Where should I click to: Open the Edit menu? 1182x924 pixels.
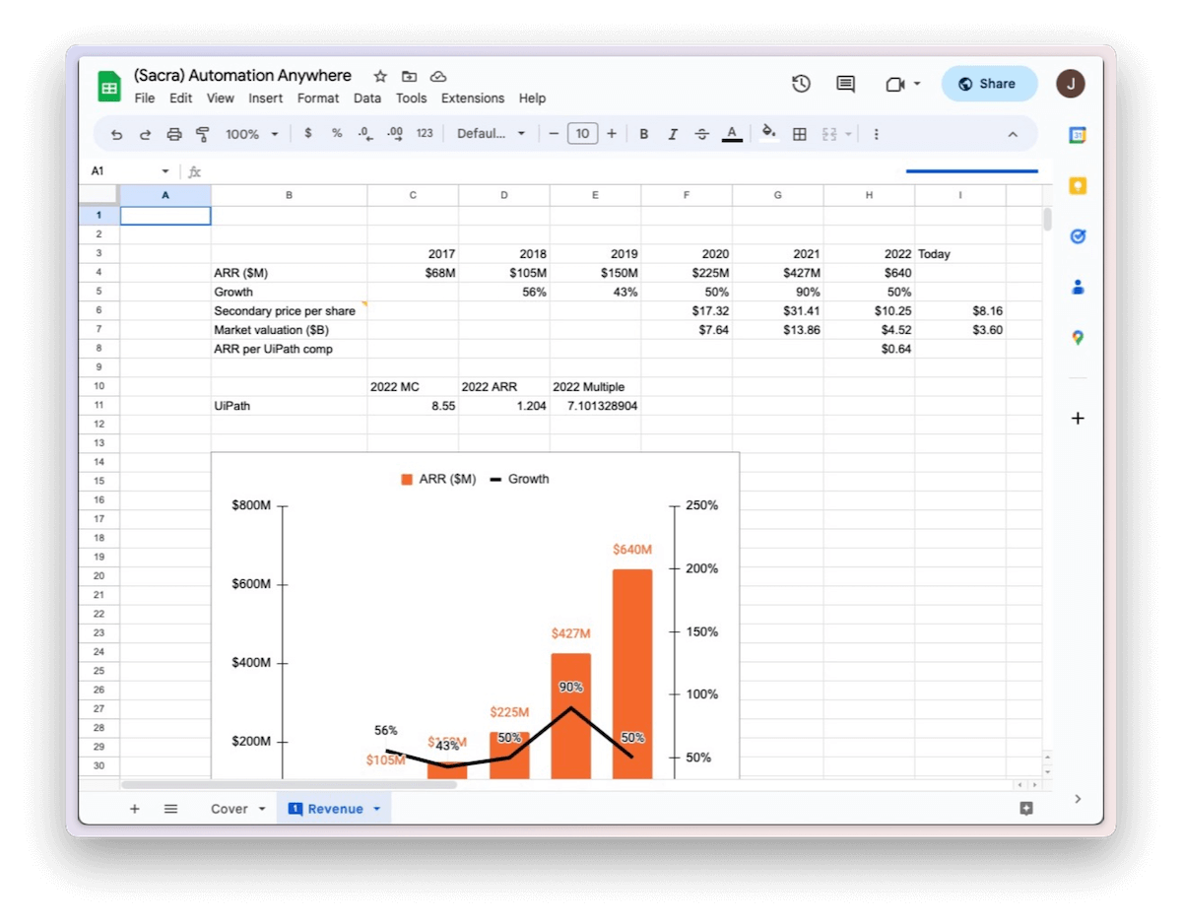[x=181, y=99]
